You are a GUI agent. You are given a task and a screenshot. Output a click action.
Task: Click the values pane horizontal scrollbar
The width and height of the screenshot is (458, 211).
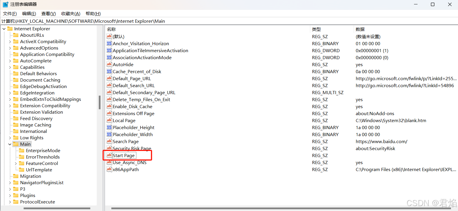281,208
